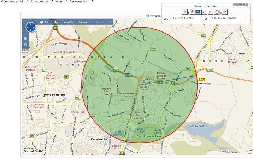Pan map right using compass arrow
This screenshot has width=253, height=159.
[34, 27]
